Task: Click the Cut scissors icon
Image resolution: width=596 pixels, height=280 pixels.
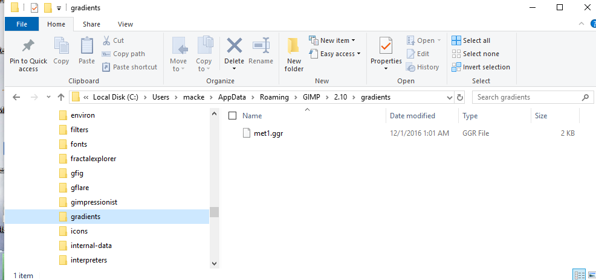Action: [x=106, y=40]
